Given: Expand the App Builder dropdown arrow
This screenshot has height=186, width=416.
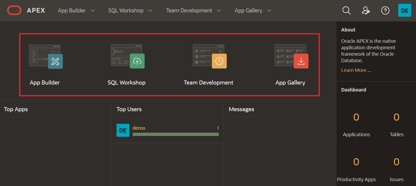Looking at the screenshot, I should tap(93, 11).
